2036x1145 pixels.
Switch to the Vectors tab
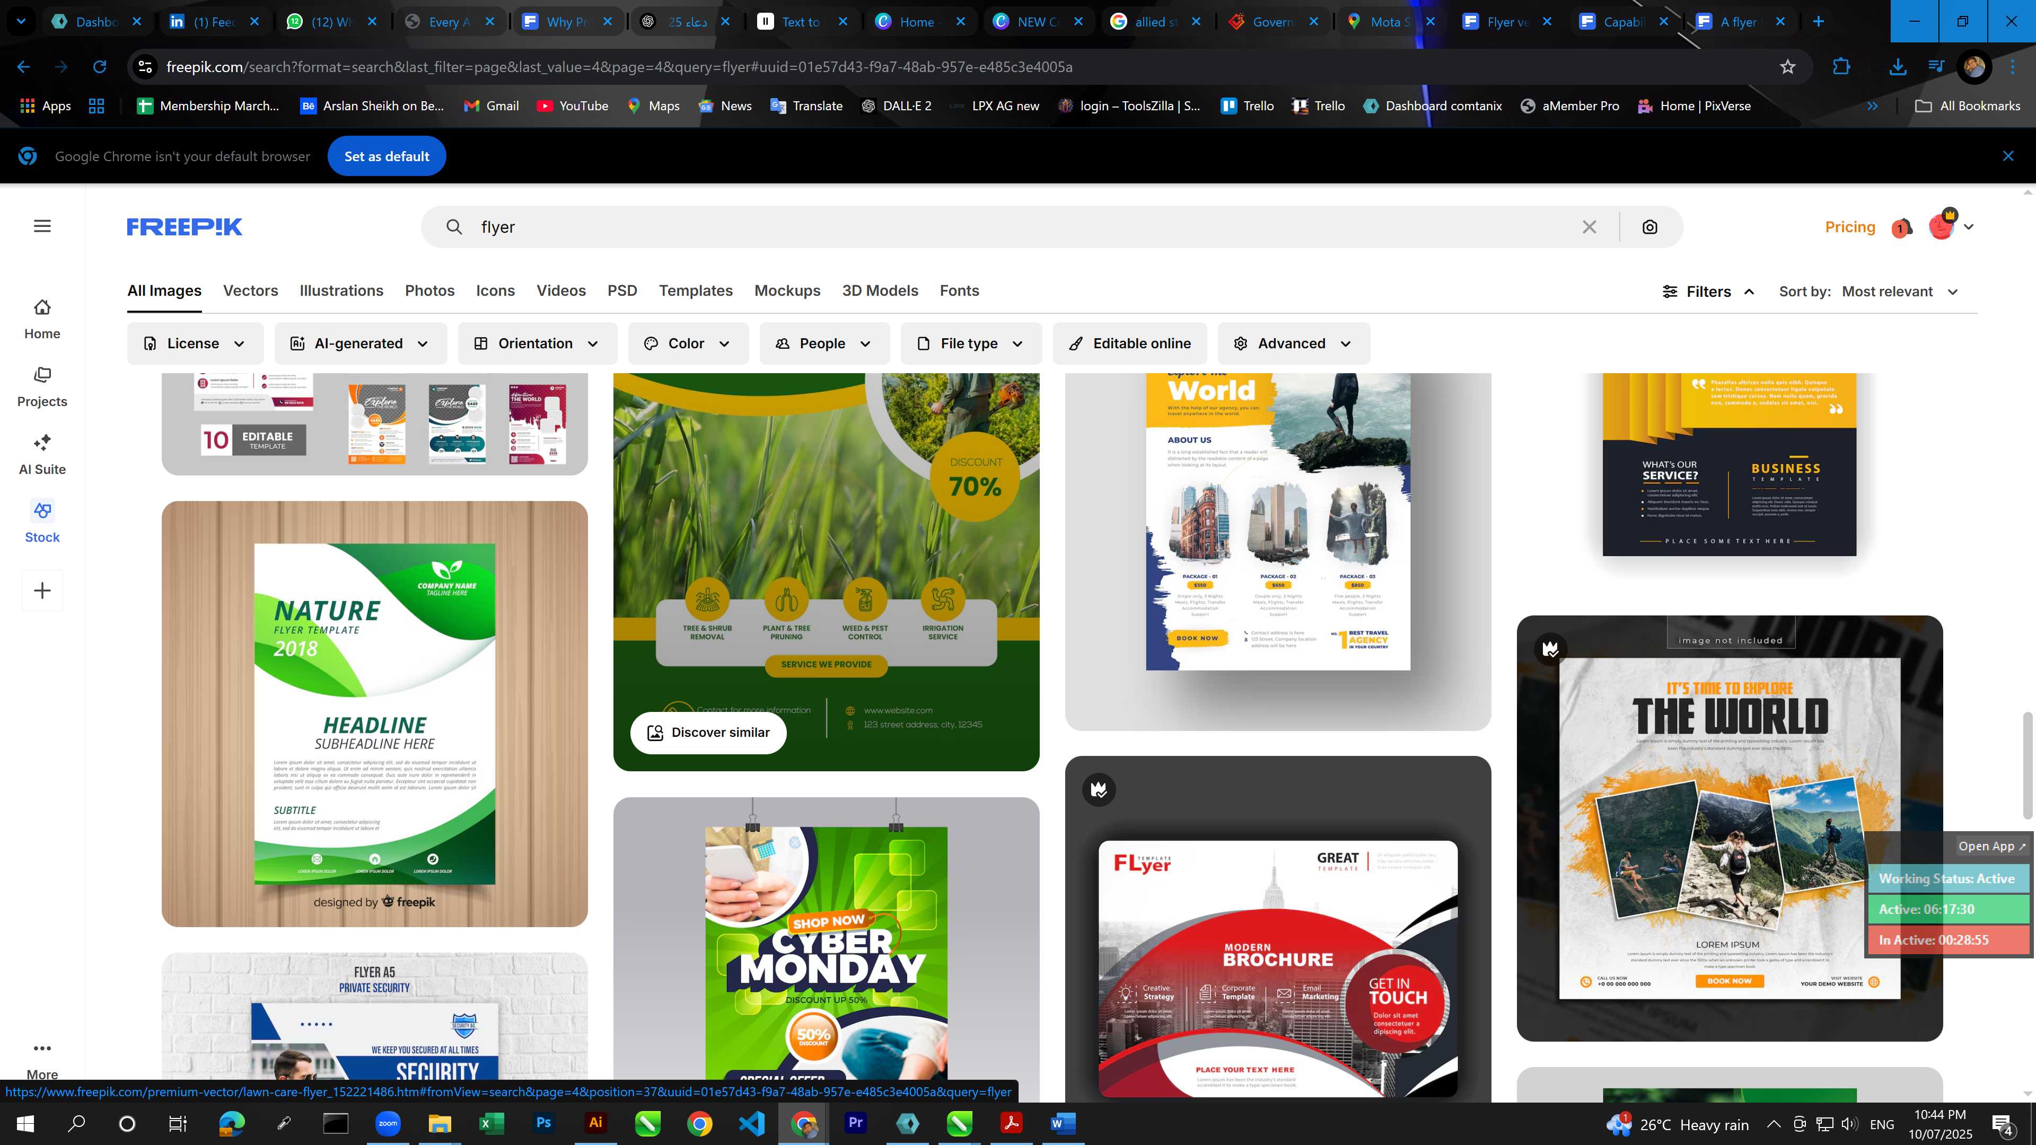tap(251, 291)
